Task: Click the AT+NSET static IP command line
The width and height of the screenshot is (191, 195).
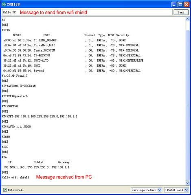Action: point(40,117)
